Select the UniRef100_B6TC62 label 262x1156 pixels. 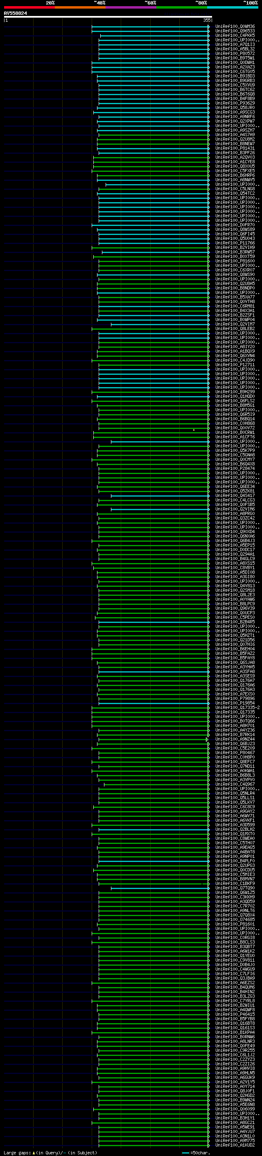click(x=235, y=90)
